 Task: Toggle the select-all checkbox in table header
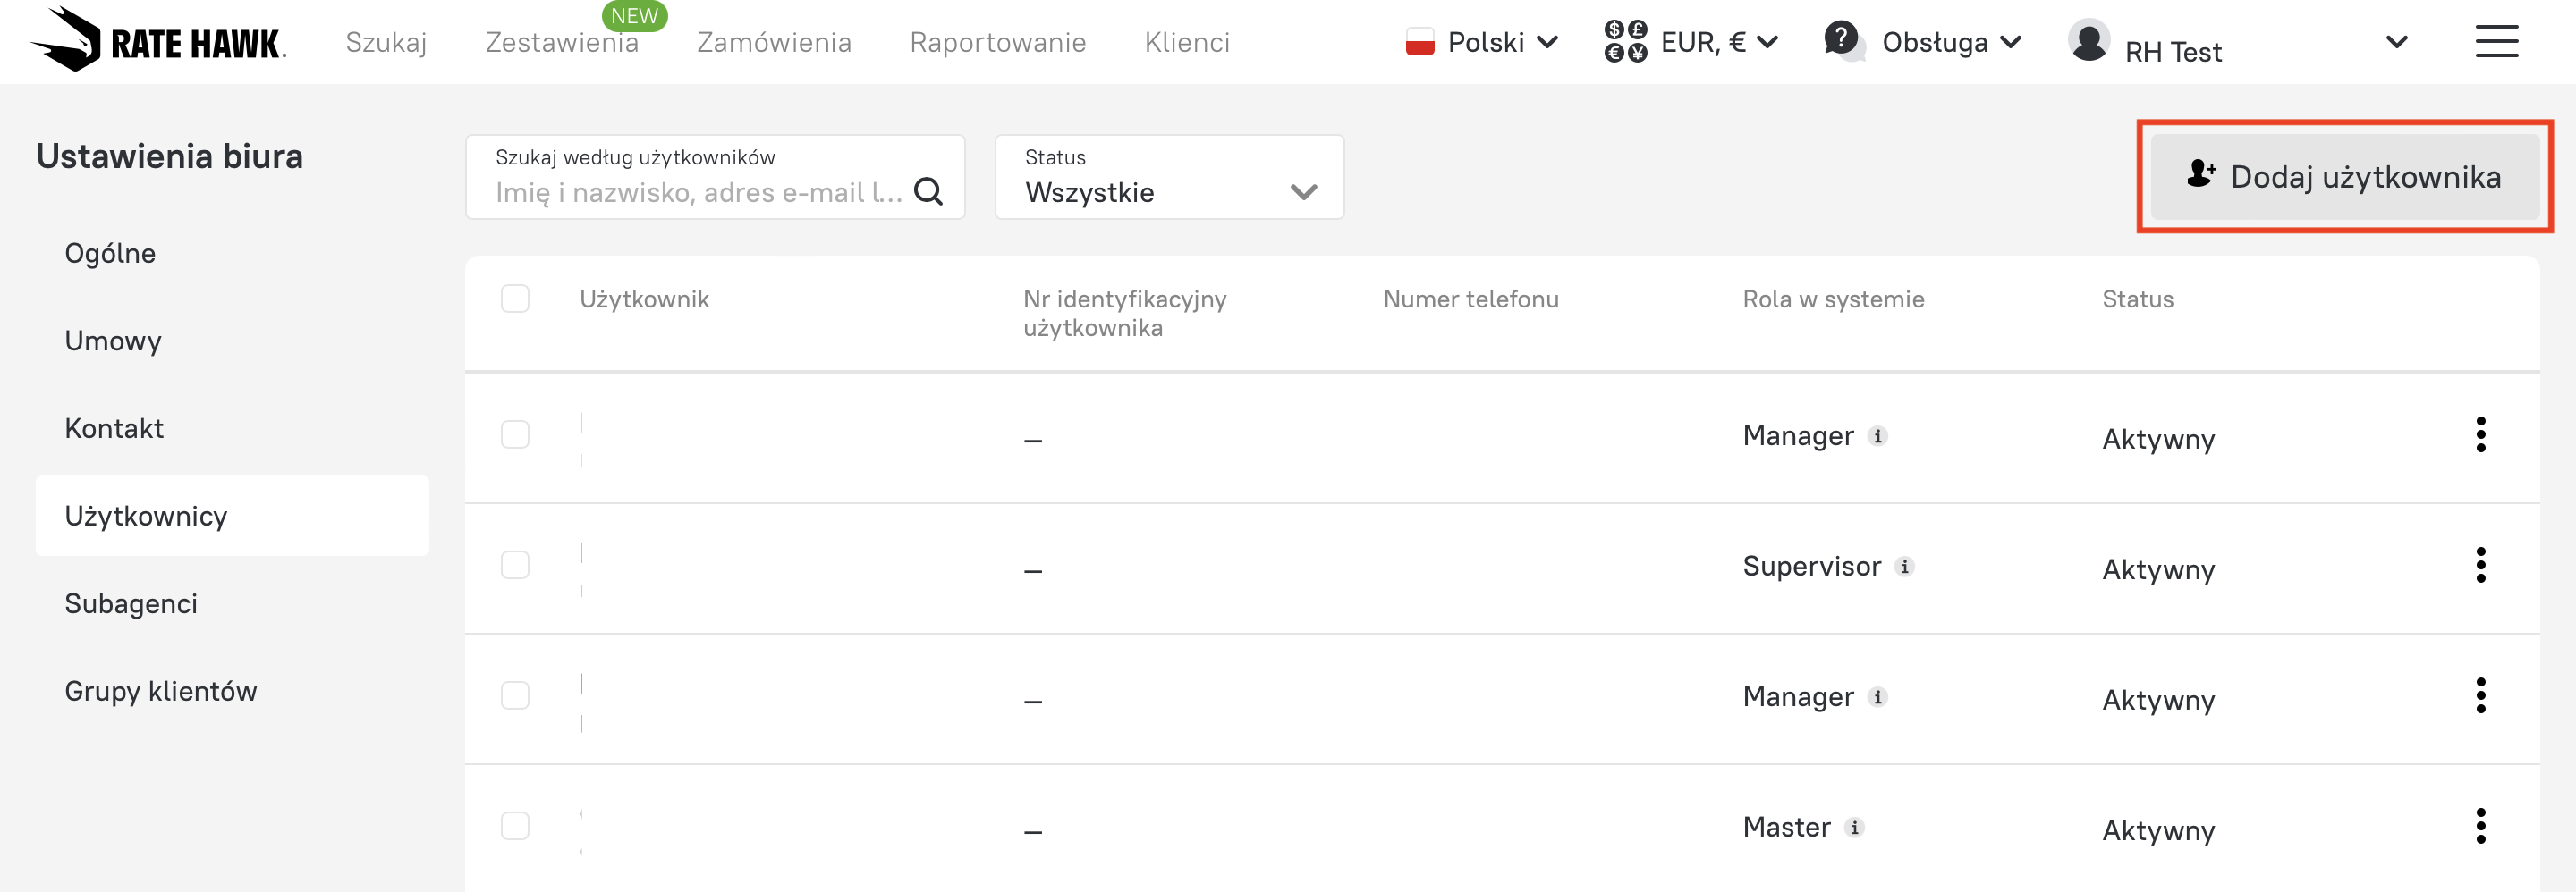515,299
